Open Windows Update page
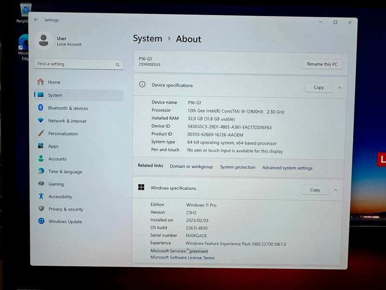The width and height of the screenshot is (386, 290). point(79,221)
